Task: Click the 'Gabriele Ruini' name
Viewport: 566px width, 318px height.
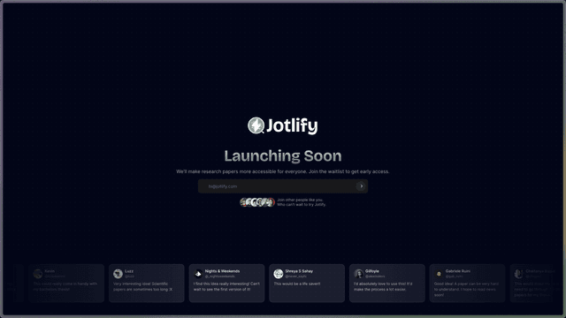Action: [458, 271]
